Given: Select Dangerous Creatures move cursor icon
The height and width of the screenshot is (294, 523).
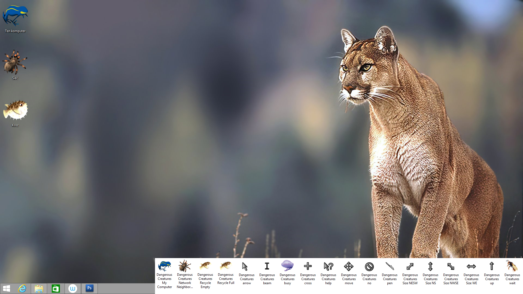Looking at the screenshot, I should 349,266.
